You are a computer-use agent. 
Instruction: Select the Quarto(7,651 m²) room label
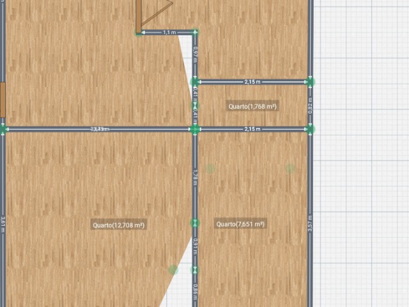240,224
